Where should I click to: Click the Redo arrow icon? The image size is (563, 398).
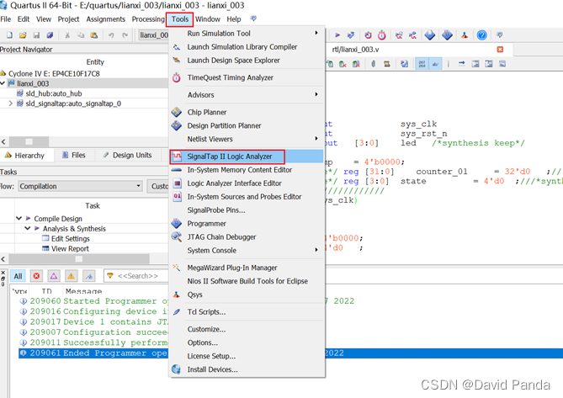[x=125, y=35]
